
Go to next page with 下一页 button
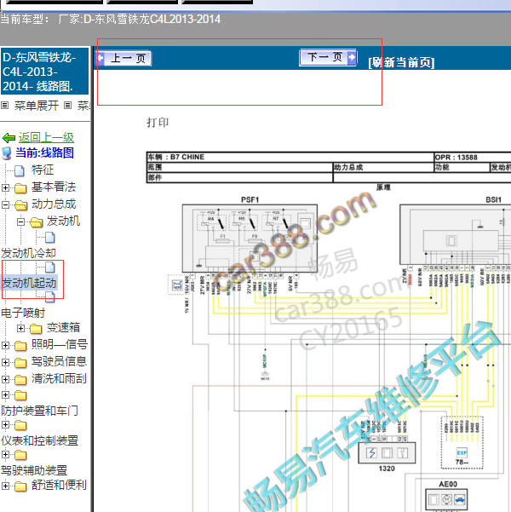328,57
